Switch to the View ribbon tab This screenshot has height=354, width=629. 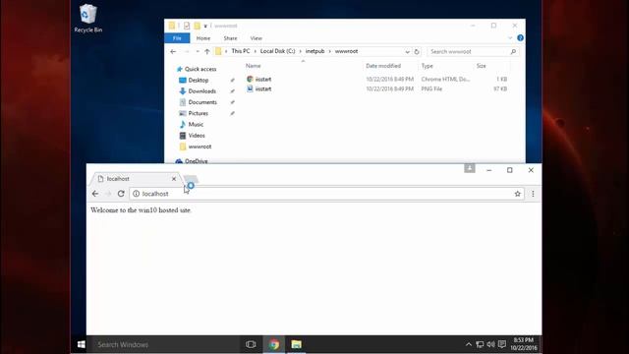(x=256, y=38)
